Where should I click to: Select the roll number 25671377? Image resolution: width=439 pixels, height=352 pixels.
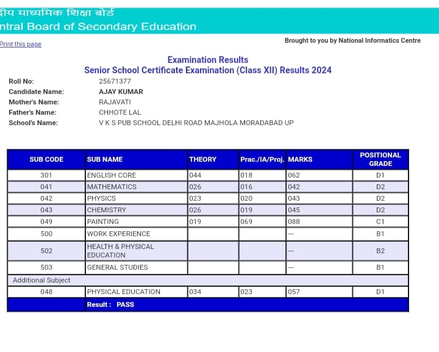115,81
